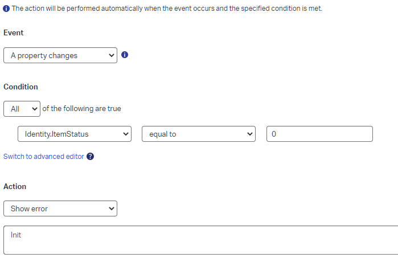Screen dimensions: 398x262
Task: Click the info icon beside the Event dropdown
Action: coord(125,55)
